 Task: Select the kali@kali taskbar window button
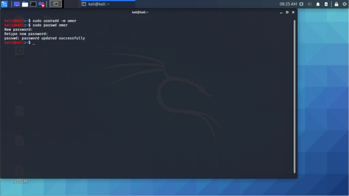pyautogui.click(x=108, y=4)
